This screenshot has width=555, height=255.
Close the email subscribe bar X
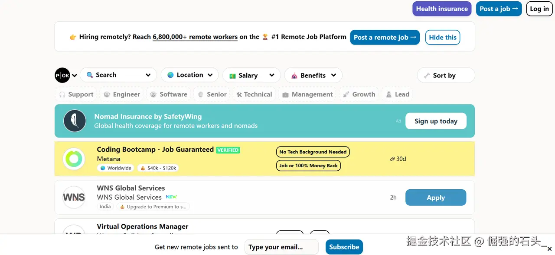(549, 249)
